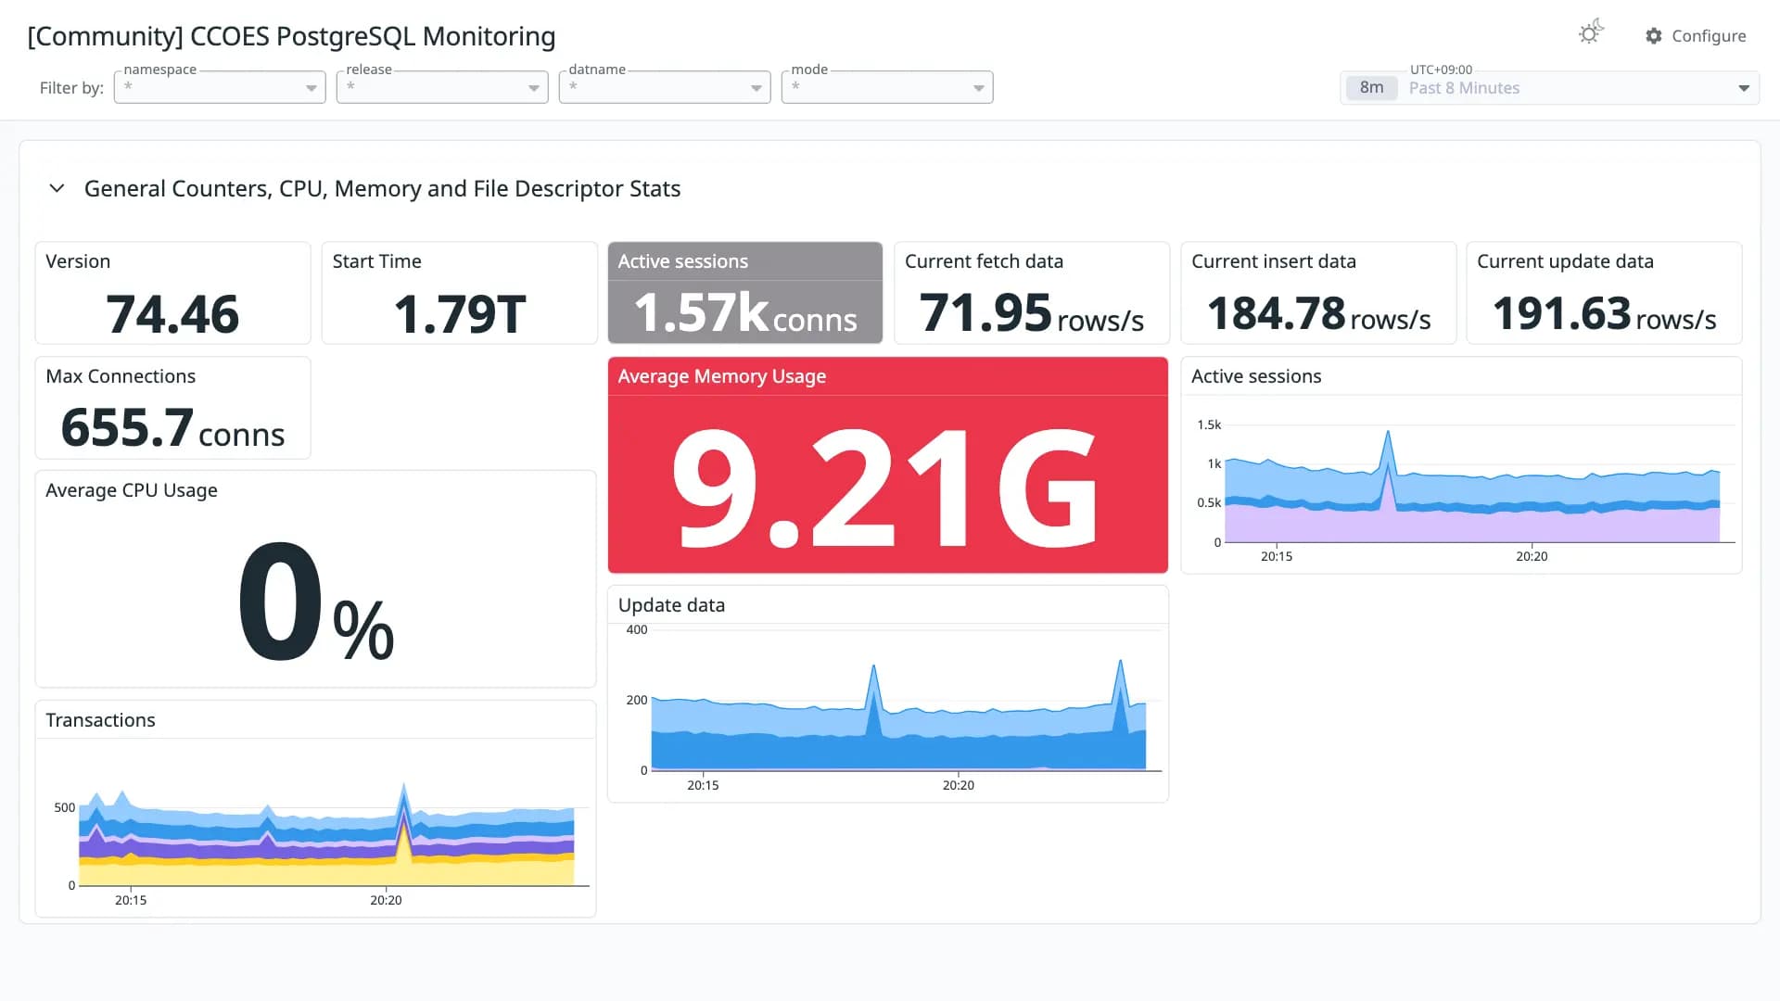The width and height of the screenshot is (1780, 1001).
Task: Click the 20:15 label on Update data axis
Action: pyautogui.click(x=703, y=785)
